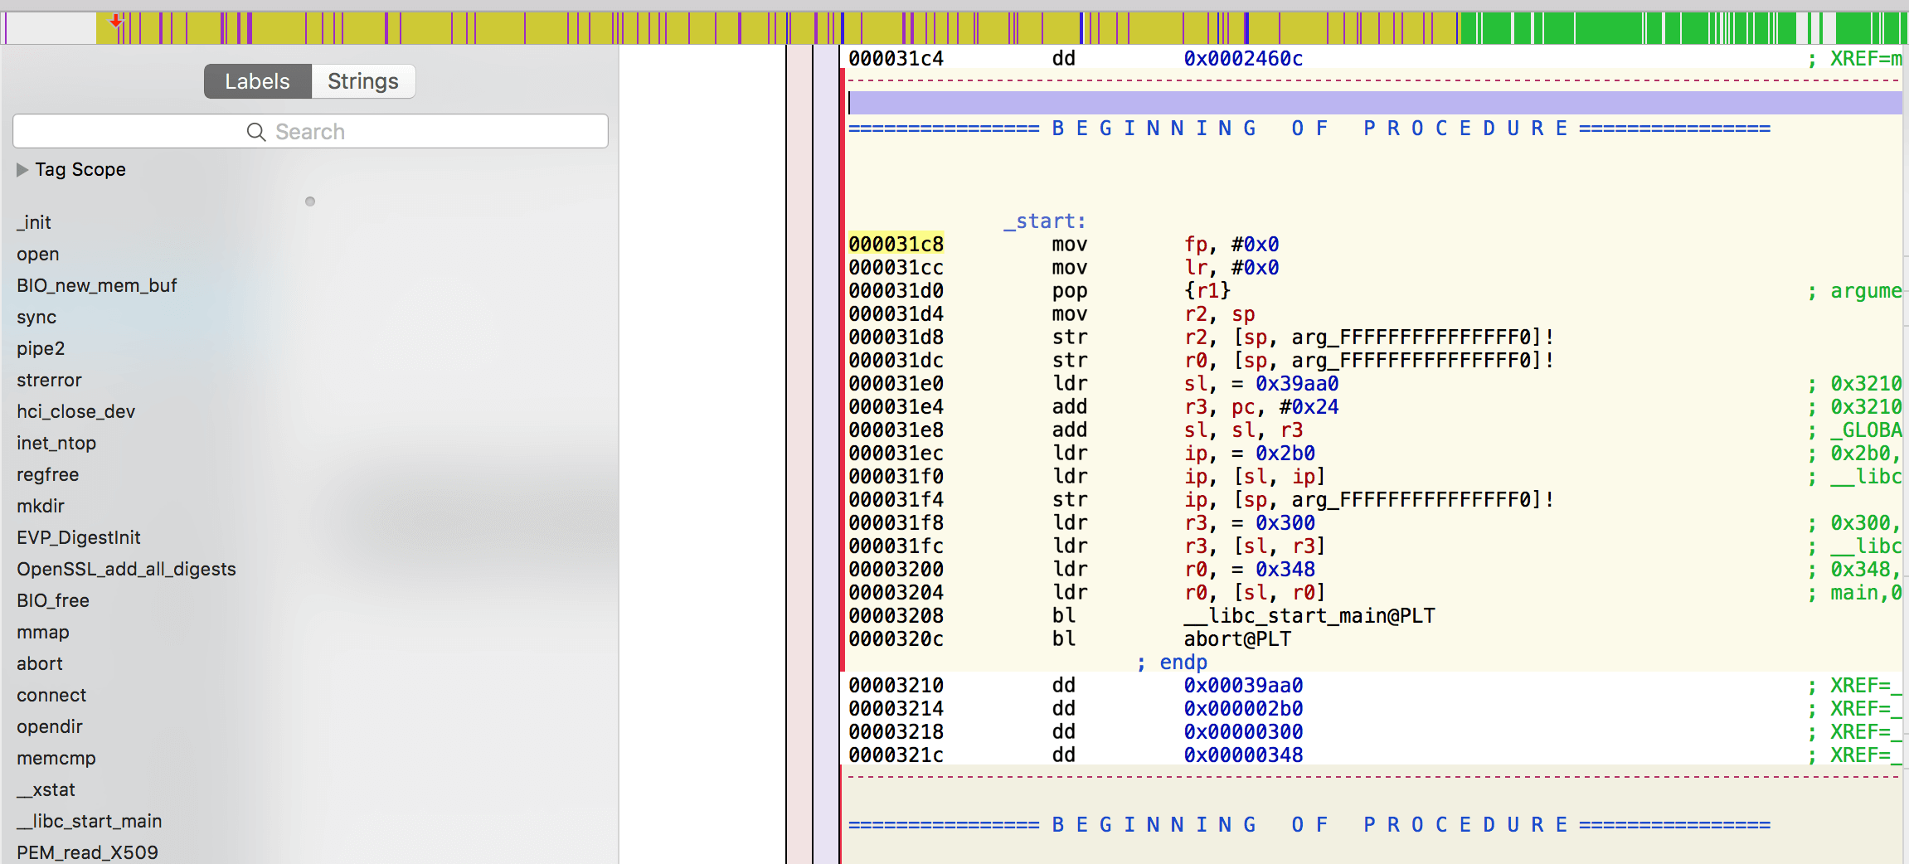Select the connect label
1909x864 pixels.
tap(51, 695)
